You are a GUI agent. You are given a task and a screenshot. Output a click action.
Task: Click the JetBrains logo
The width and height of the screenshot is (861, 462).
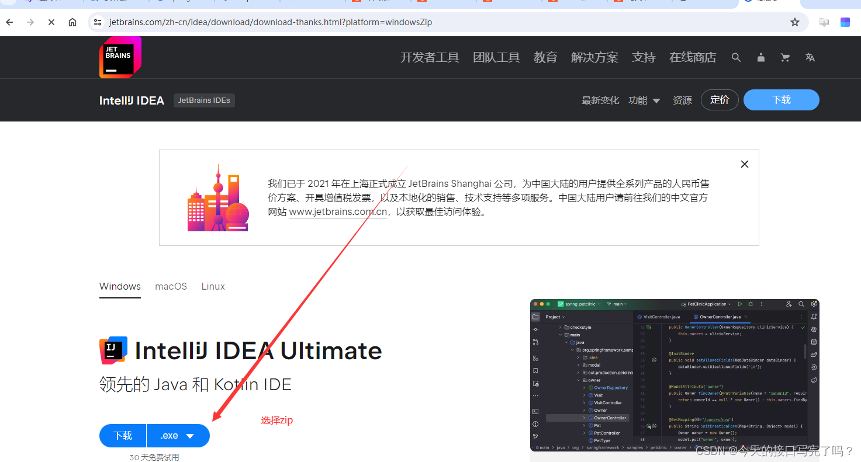[x=120, y=57]
